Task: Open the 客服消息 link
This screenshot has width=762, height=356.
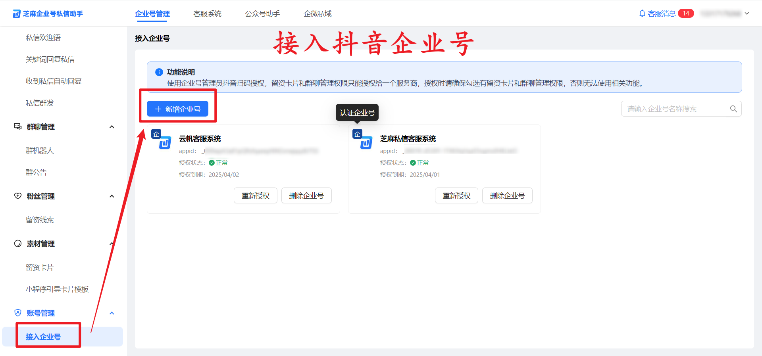Action: 662,14
